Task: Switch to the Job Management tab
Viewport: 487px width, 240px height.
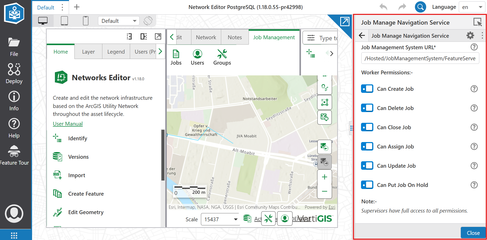Action: coord(274,37)
